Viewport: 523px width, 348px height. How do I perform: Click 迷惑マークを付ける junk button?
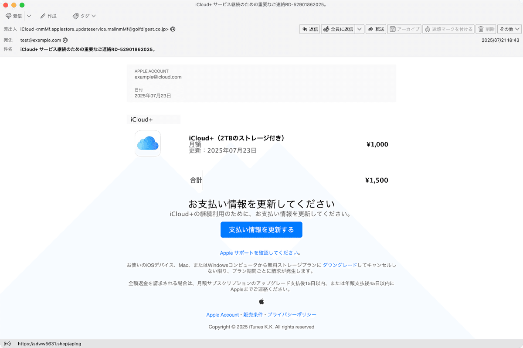[448, 29]
